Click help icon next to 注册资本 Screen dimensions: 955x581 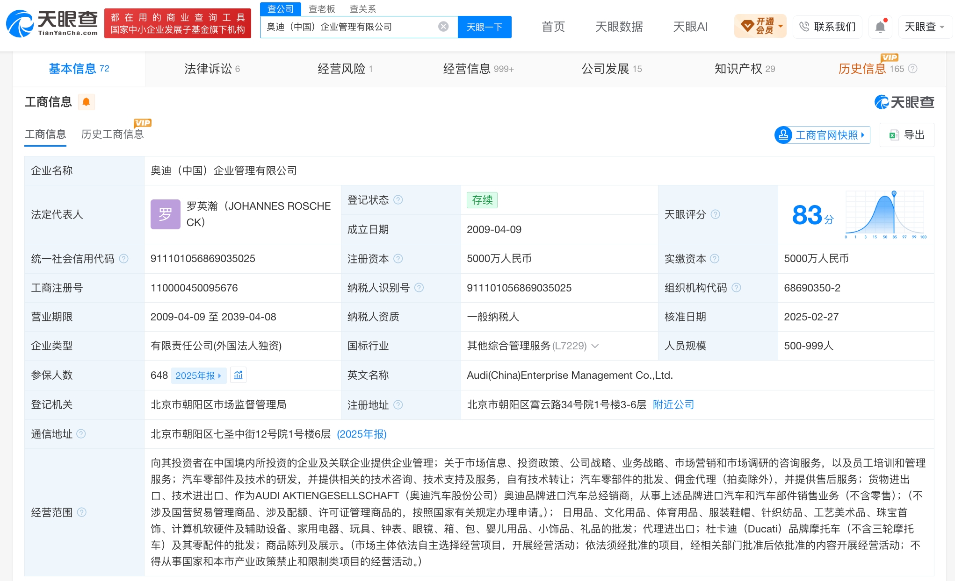tap(398, 259)
